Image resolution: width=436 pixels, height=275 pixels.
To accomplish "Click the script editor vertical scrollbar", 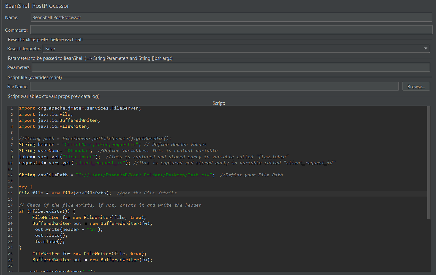I will (x=429, y=160).
